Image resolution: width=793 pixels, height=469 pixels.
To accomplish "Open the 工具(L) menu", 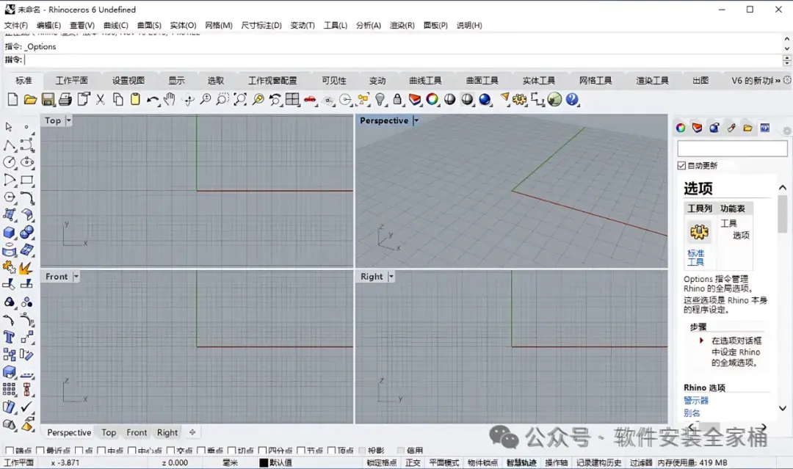I will pos(336,25).
